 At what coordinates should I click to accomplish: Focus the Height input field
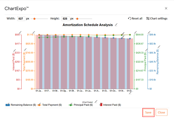coord(65,19)
